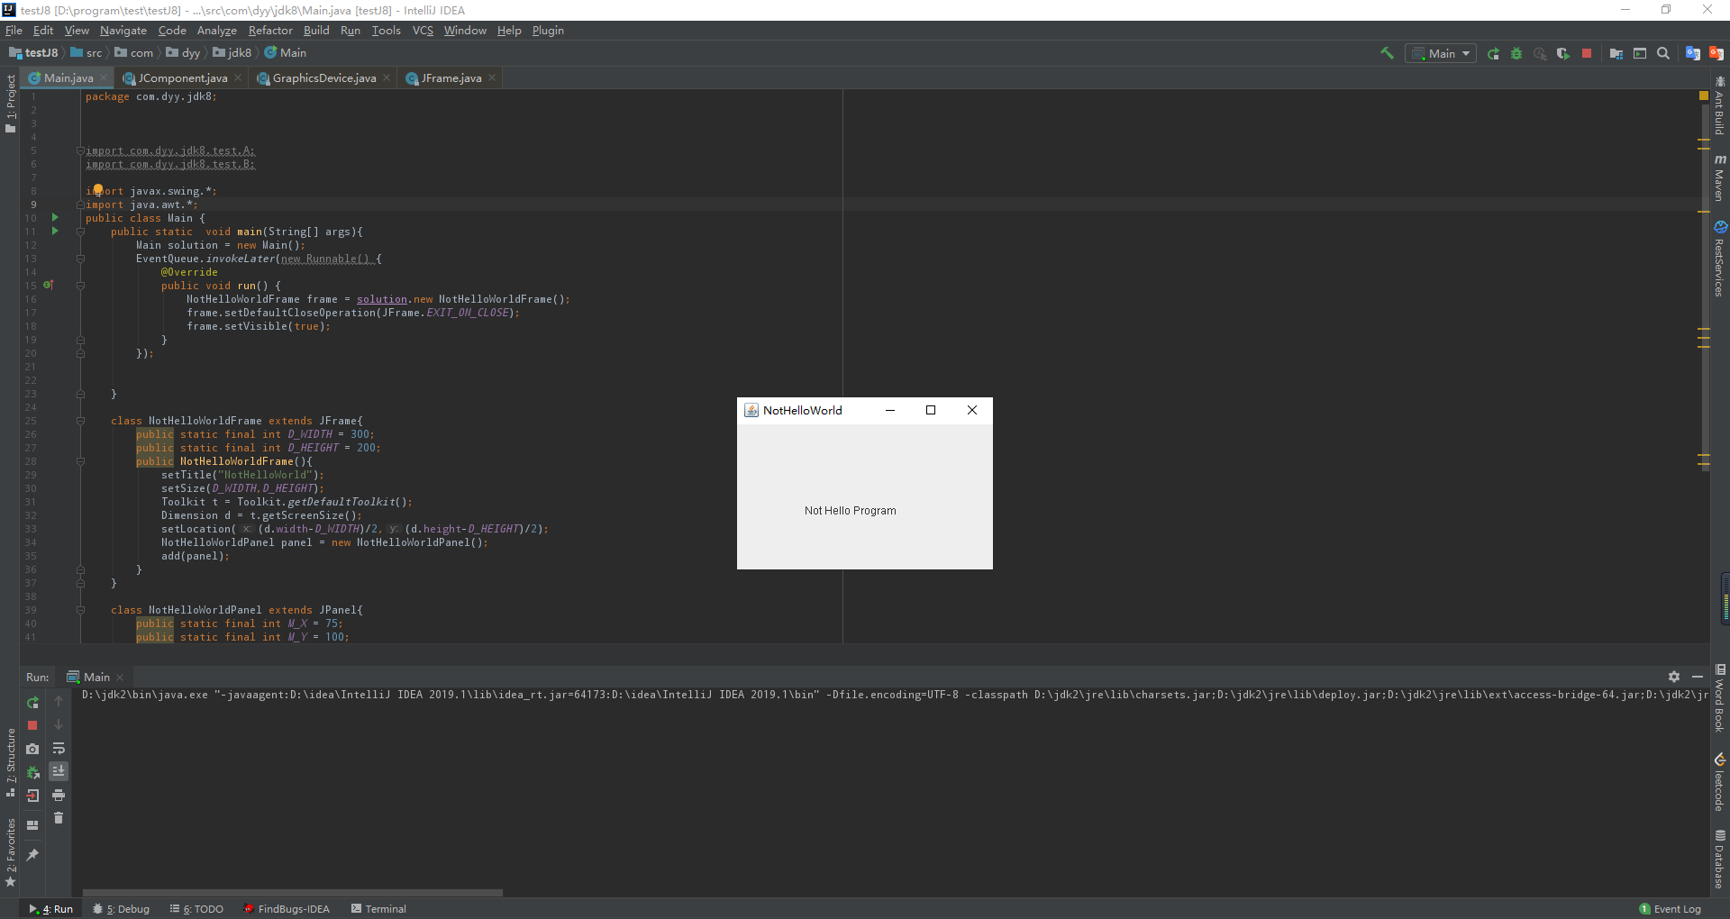Screen dimensions: 1730x919
Task: Click the run gutter arrow beside class Main
Action: [x=55, y=217]
